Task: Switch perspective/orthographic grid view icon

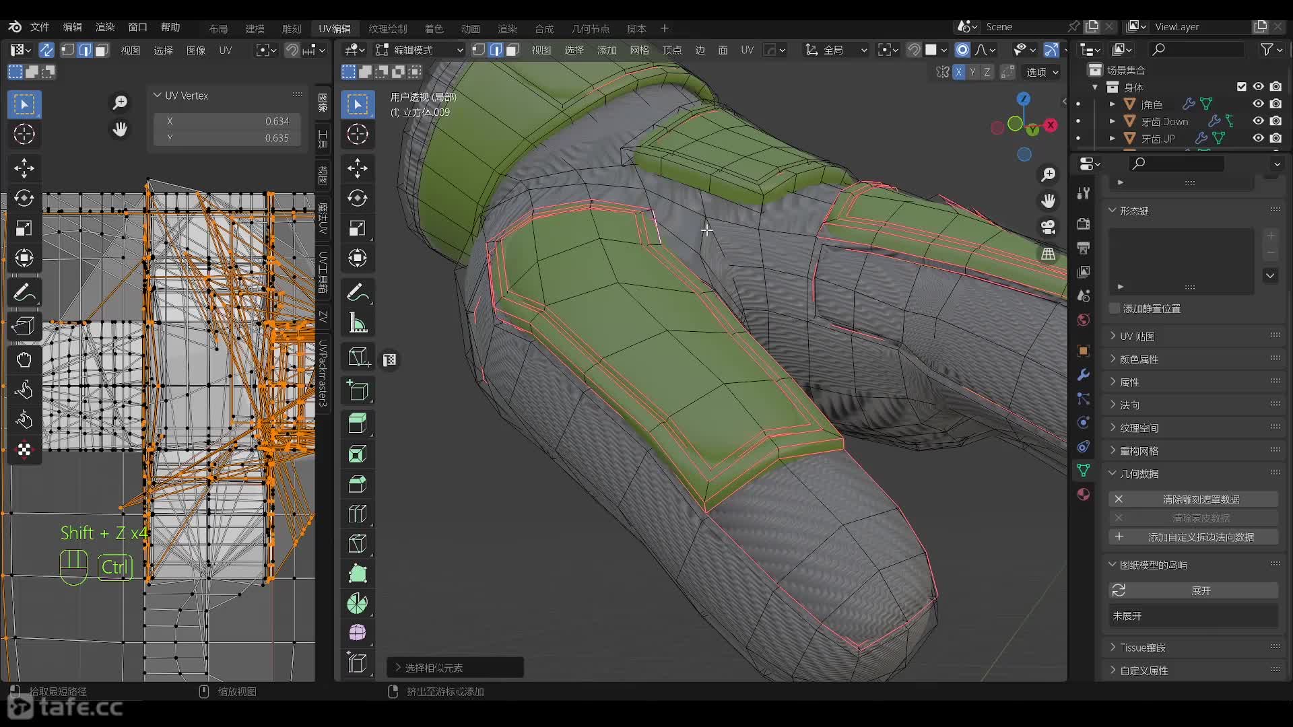Action: click(1049, 254)
